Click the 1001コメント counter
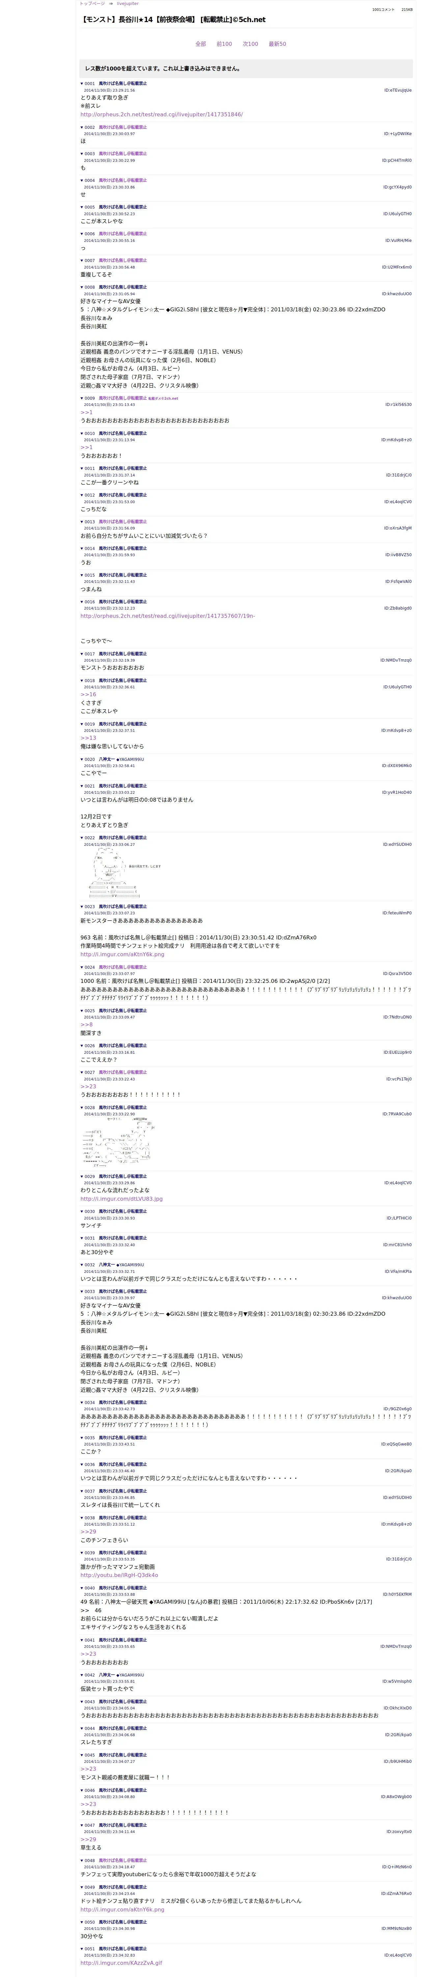Screen dimensions: 423x1977 coord(383,10)
